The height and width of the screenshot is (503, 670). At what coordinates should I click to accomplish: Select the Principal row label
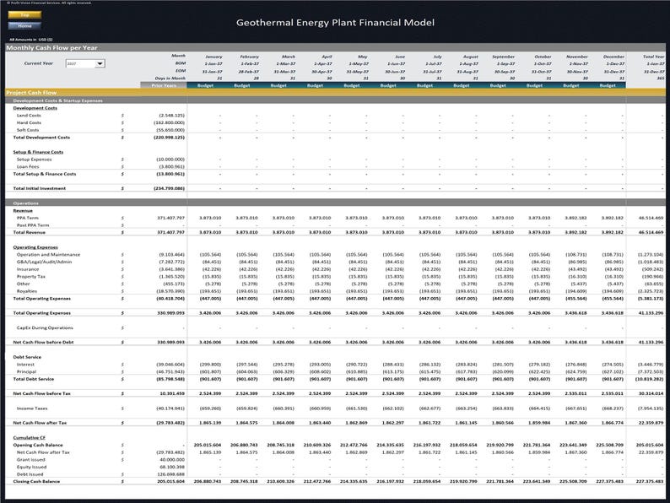click(x=26, y=372)
